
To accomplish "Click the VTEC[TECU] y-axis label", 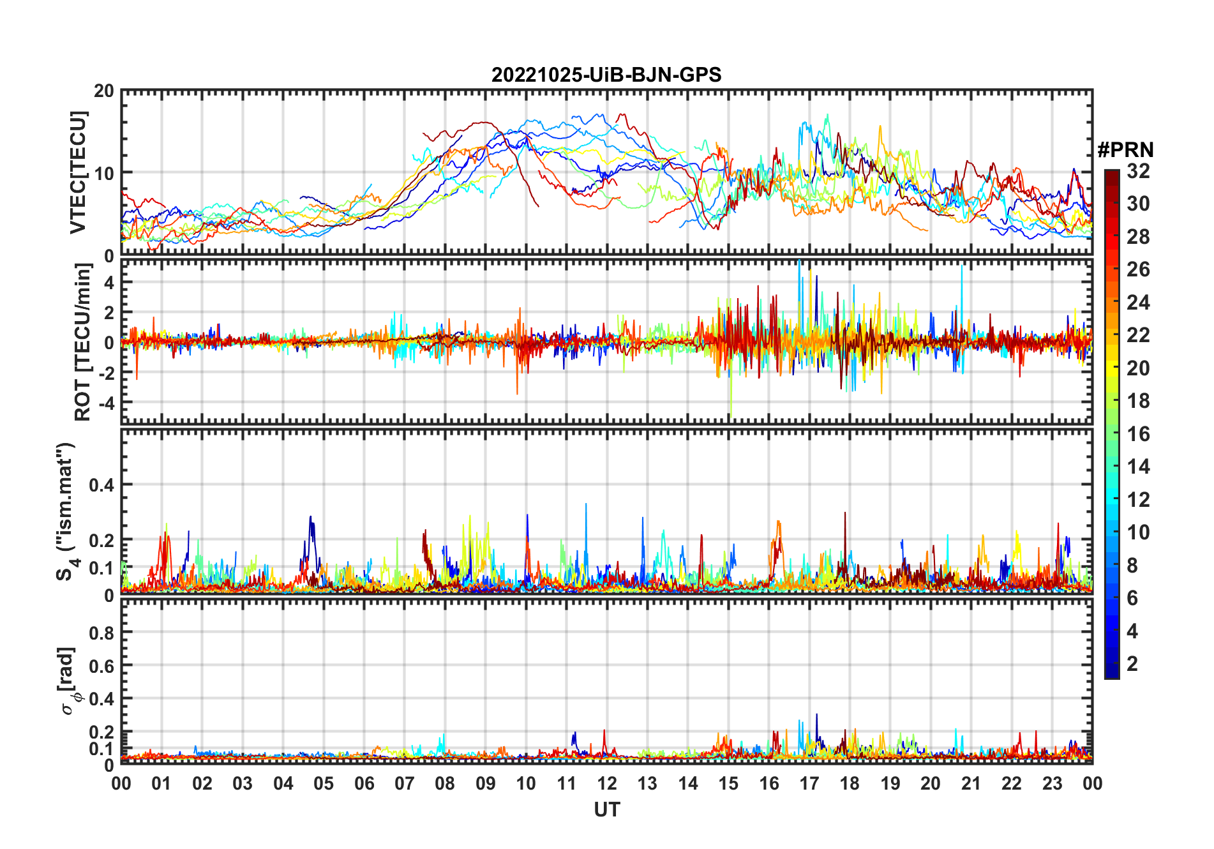I will 78,172.
